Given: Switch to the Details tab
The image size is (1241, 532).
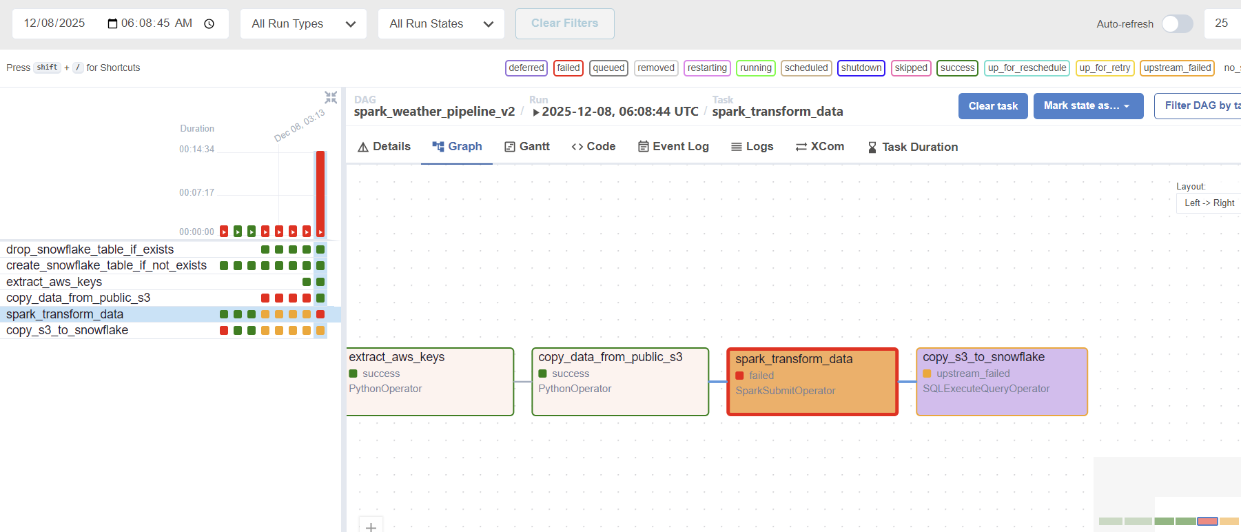Looking at the screenshot, I should [x=384, y=146].
